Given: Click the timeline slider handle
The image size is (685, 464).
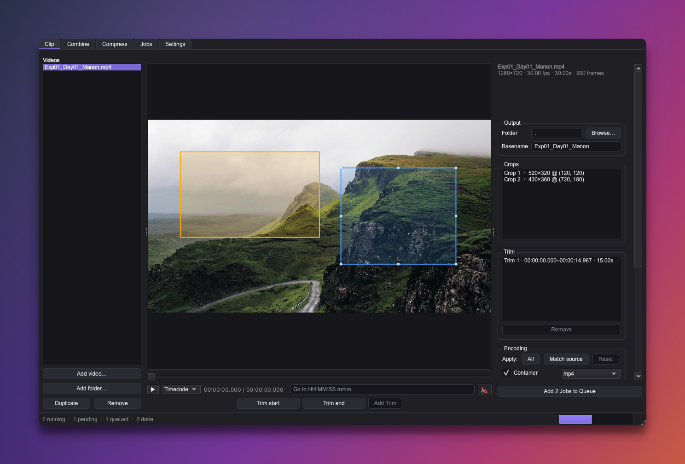Looking at the screenshot, I should (151, 377).
